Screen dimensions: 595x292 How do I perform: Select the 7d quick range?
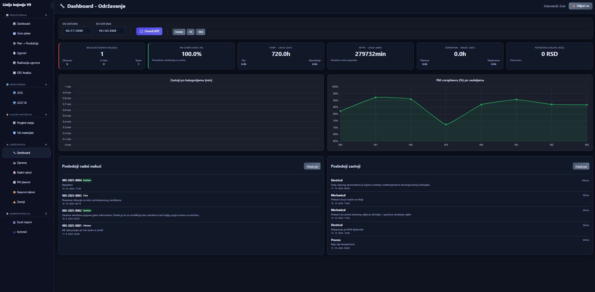(x=190, y=32)
